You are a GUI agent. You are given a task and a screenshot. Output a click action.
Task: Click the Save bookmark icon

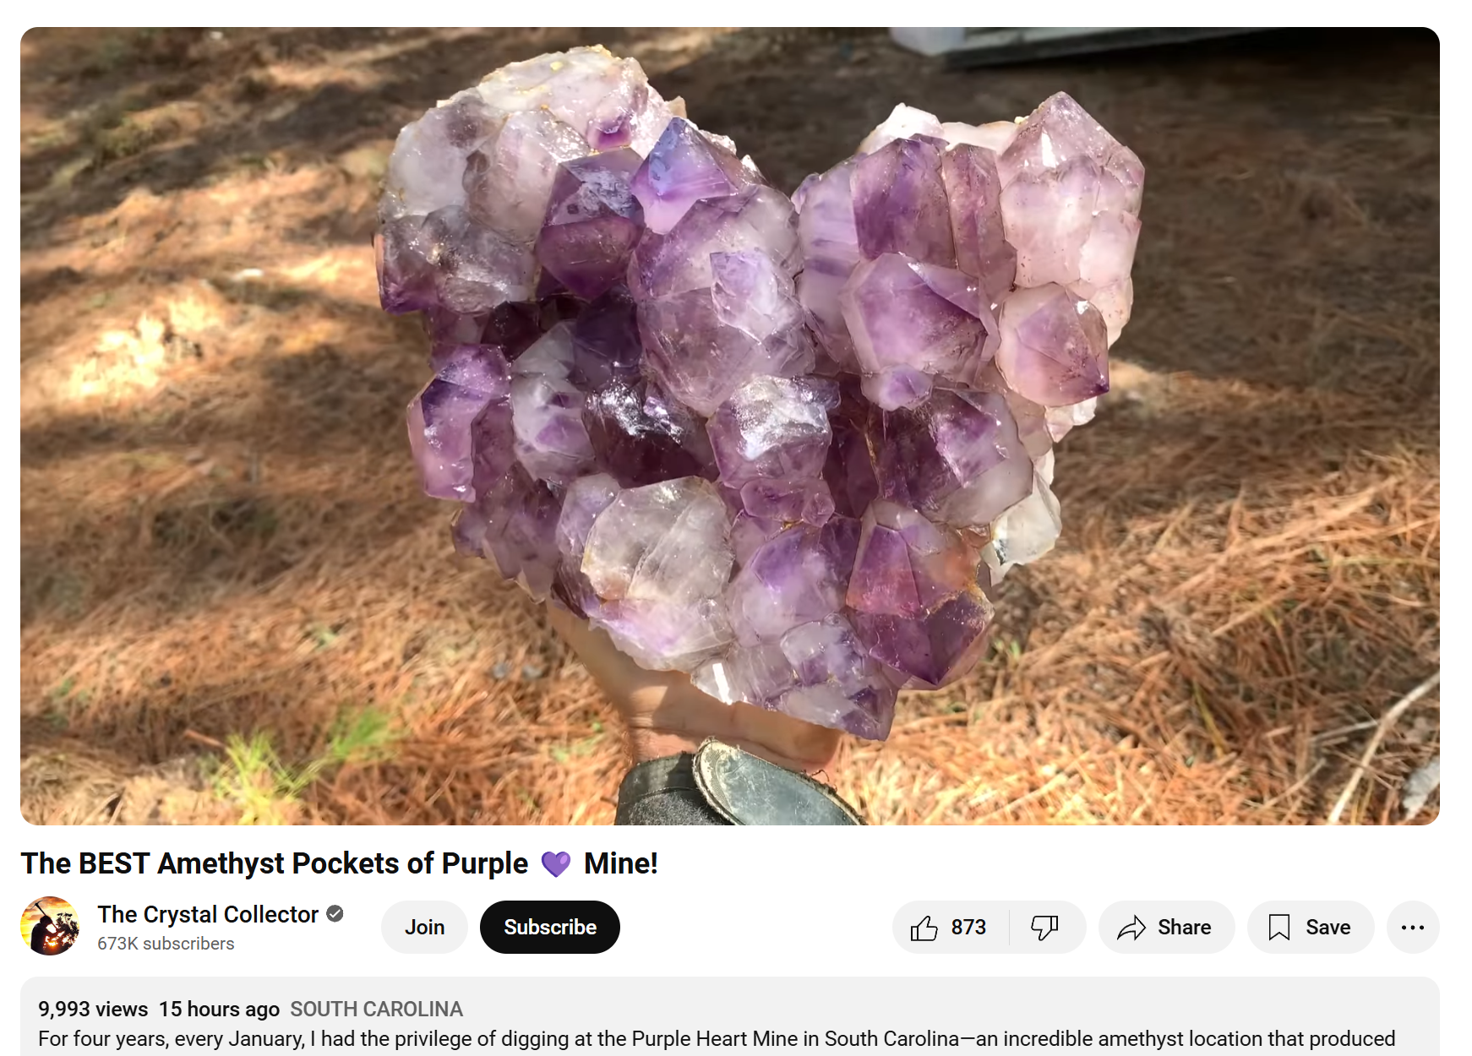(x=1279, y=928)
